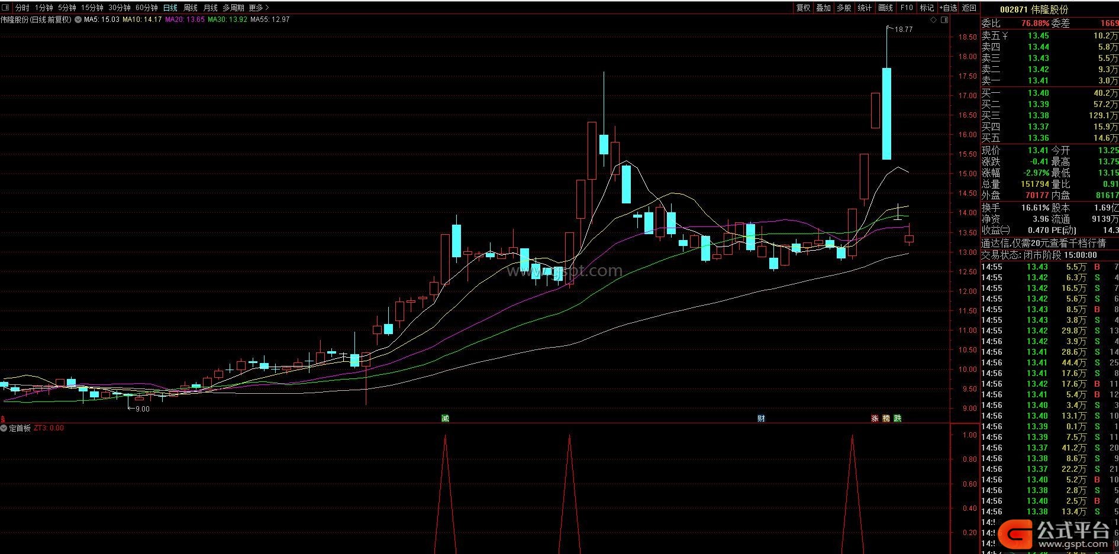
Task: Click the MA55: 12.97 indicator label
Action: [x=270, y=20]
